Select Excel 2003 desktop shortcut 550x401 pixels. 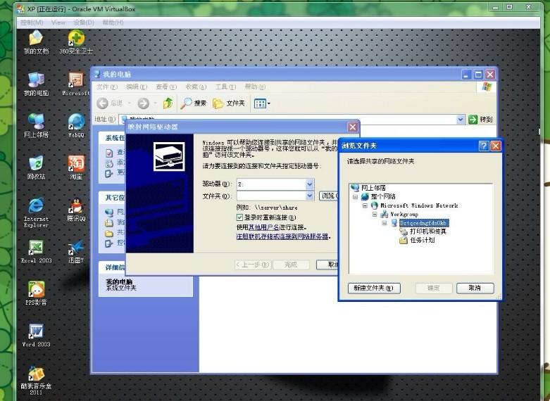36,251
